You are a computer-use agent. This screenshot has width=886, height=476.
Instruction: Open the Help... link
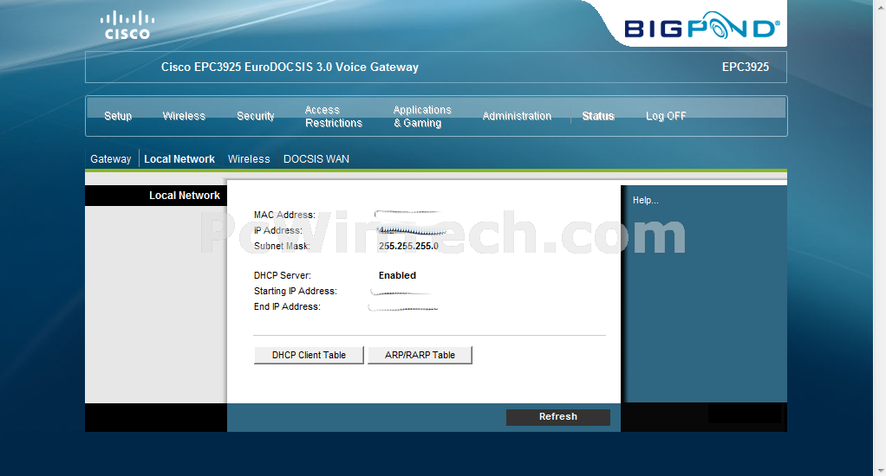645,200
